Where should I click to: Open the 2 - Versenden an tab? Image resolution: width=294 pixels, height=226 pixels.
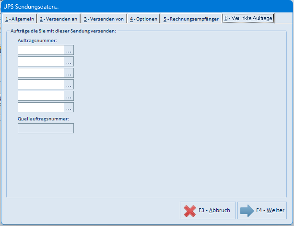click(x=59, y=19)
